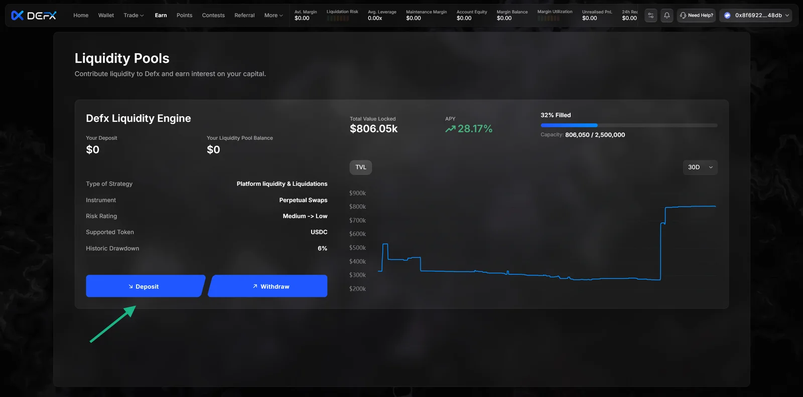Click the Account Equity $0.00 stat
803x397 pixels.
[472, 15]
